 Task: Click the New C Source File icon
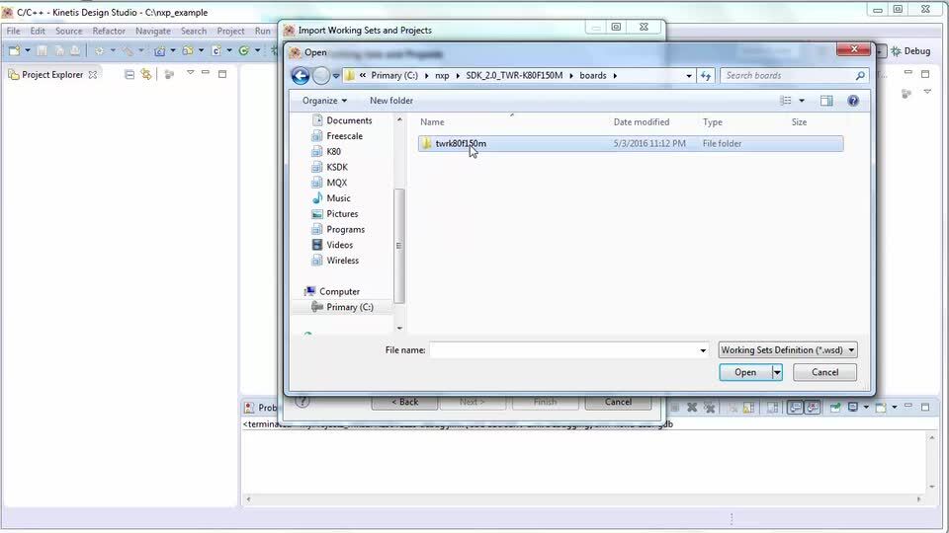(x=216, y=50)
